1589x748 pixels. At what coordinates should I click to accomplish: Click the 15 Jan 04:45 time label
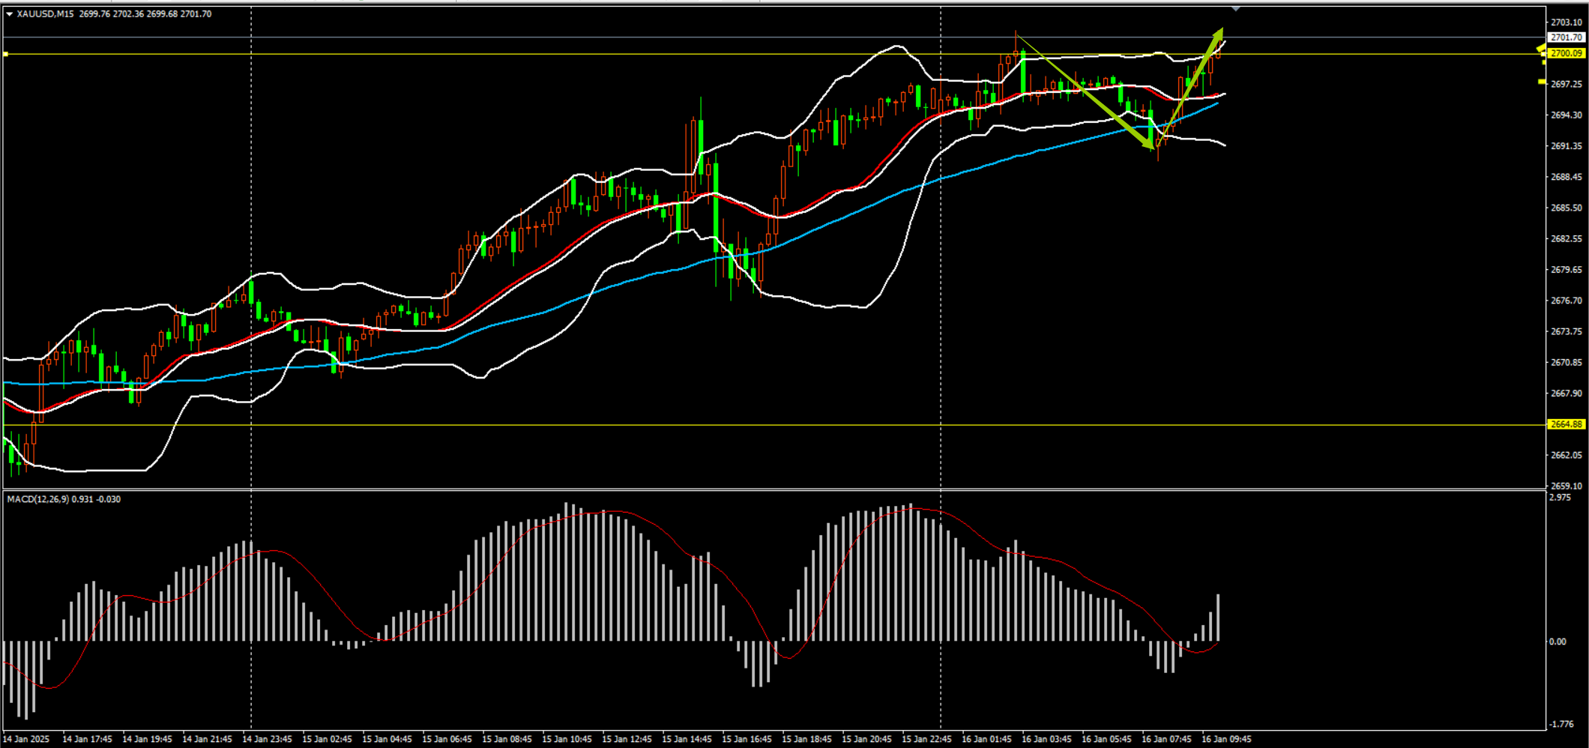pyautogui.click(x=387, y=739)
